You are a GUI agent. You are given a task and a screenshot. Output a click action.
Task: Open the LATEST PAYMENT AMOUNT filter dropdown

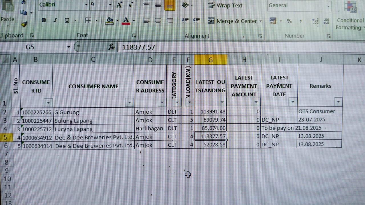tap(256, 102)
